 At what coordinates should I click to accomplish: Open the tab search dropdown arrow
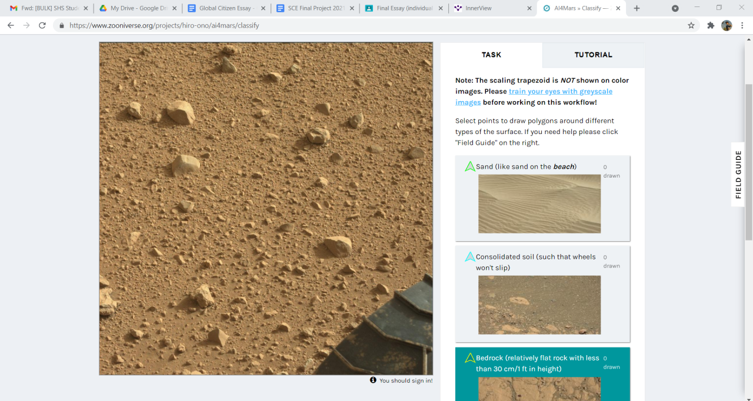pyautogui.click(x=675, y=8)
